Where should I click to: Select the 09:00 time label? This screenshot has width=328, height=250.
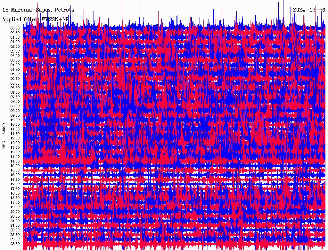pyautogui.click(x=15, y=111)
